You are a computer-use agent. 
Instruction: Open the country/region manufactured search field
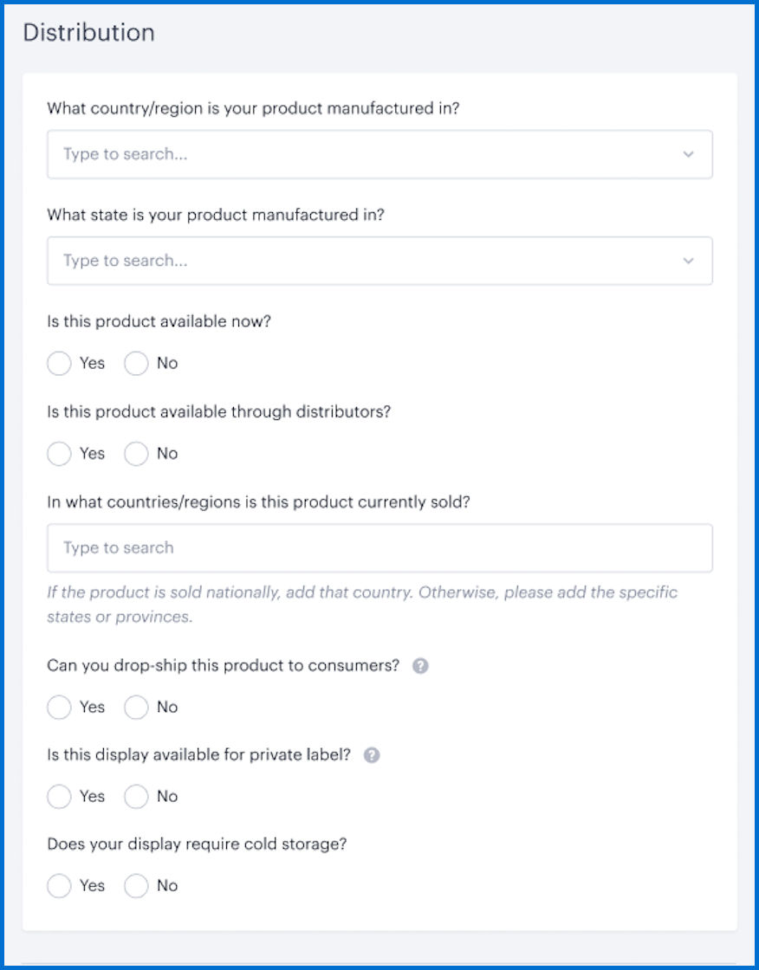pos(379,154)
